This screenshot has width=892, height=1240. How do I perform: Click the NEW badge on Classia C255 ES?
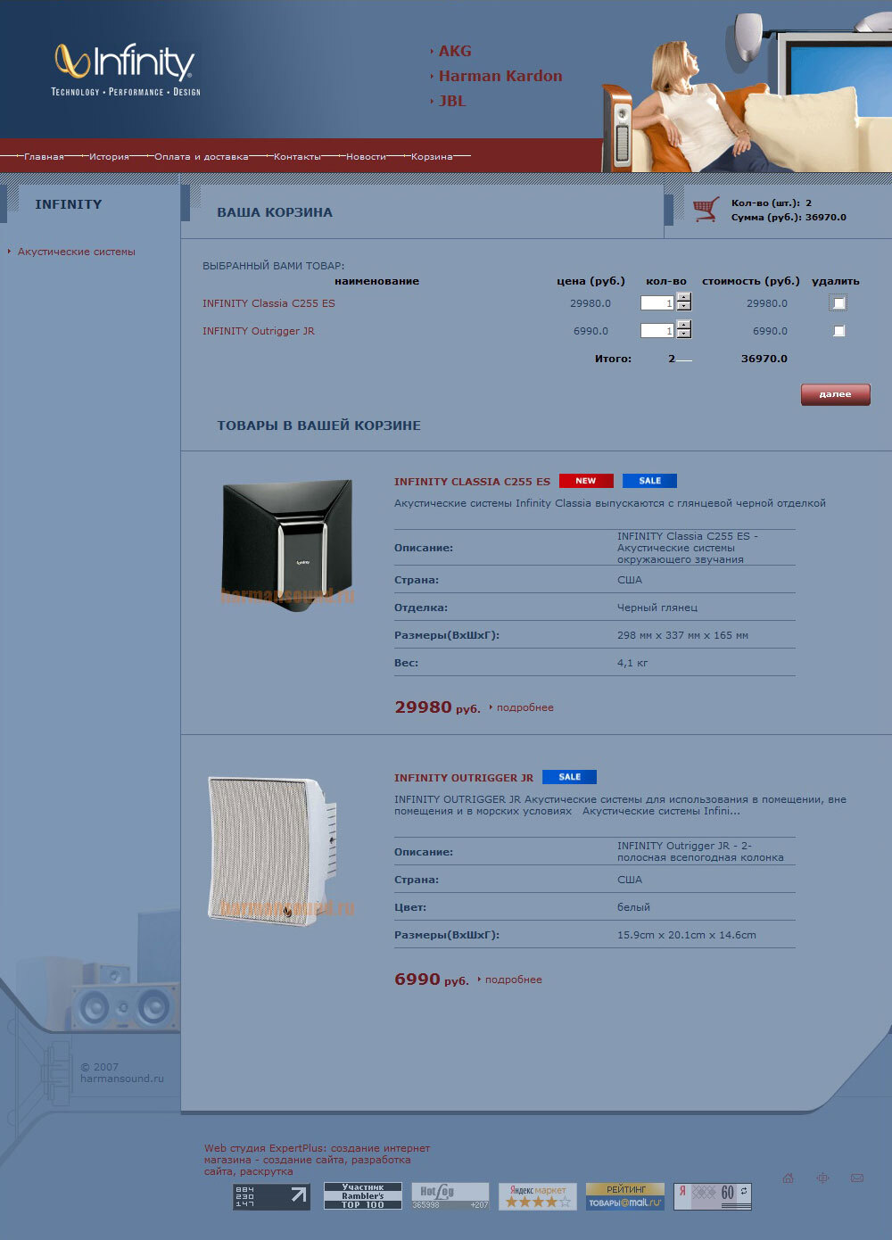click(x=586, y=481)
